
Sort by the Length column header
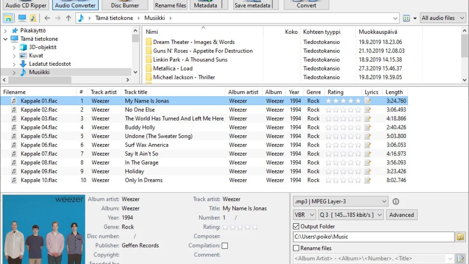pyautogui.click(x=395, y=92)
